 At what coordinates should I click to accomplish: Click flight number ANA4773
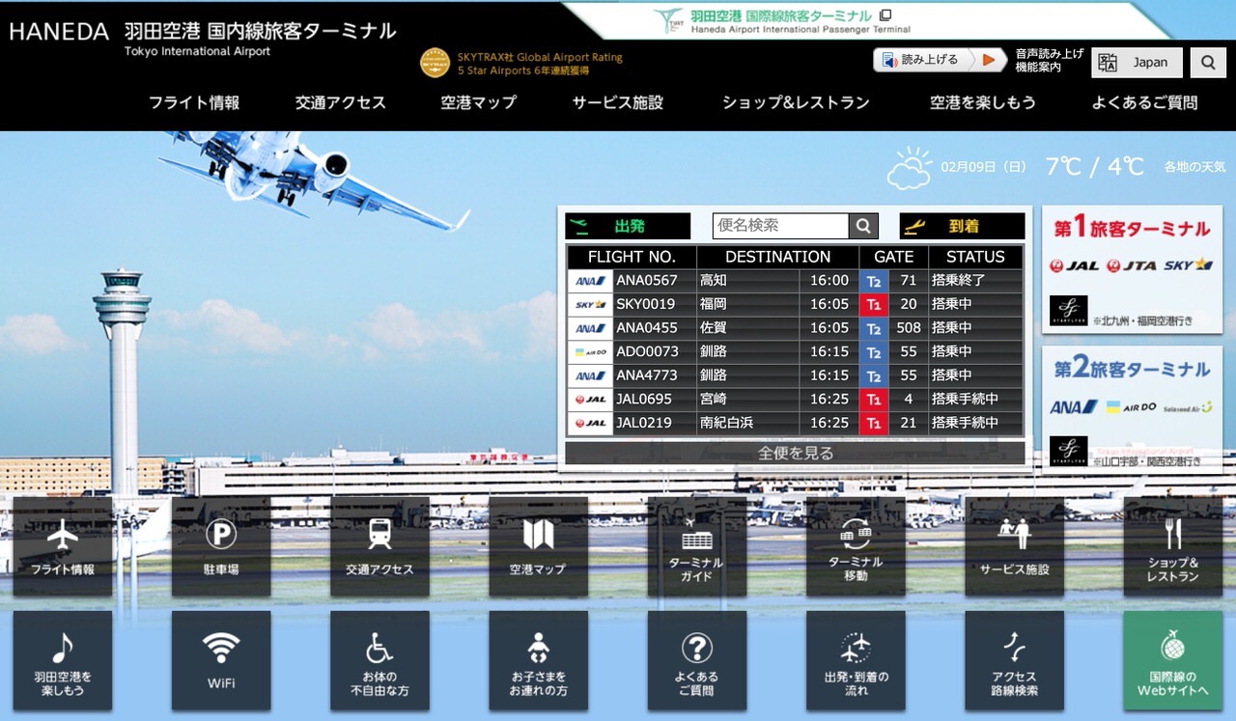(x=647, y=375)
